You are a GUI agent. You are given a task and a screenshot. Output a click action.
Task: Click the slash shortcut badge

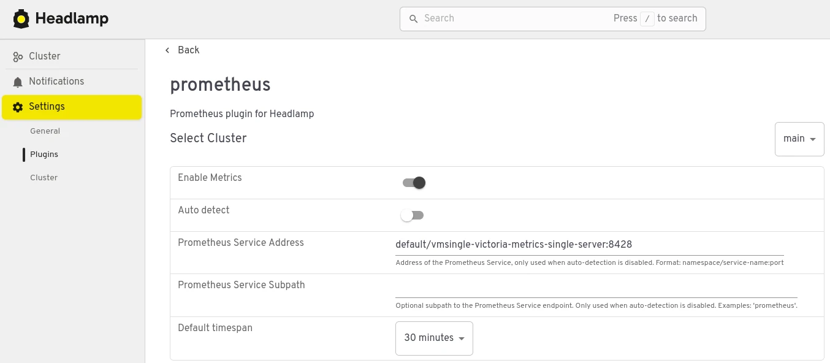[647, 19]
